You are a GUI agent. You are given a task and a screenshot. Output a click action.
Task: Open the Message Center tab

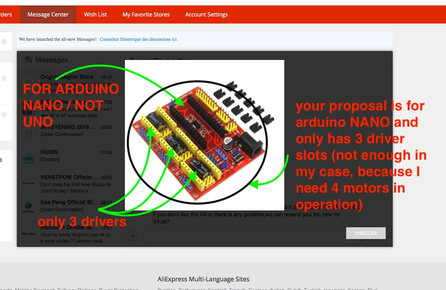coord(48,14)
